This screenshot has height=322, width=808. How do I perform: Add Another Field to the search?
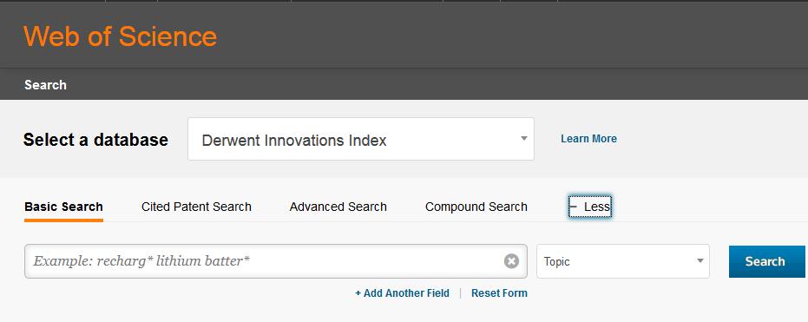click(x=402, y=293)
